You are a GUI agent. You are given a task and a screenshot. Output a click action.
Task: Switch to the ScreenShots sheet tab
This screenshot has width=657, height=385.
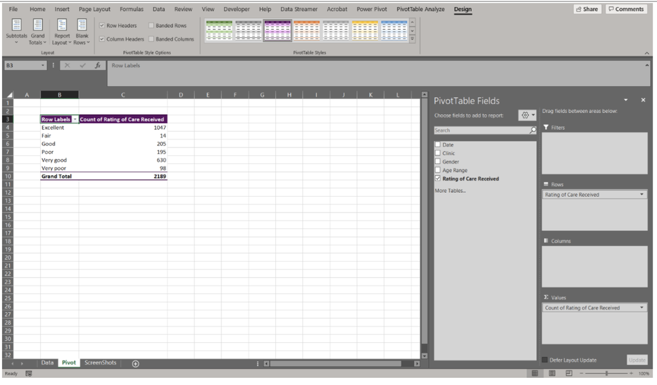click(x=99, y=362)
